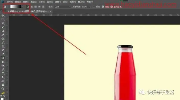Viewport: 180px width, 100px height.
Task: Choose reflected gradient style
Action: click(x=39, y=7)
